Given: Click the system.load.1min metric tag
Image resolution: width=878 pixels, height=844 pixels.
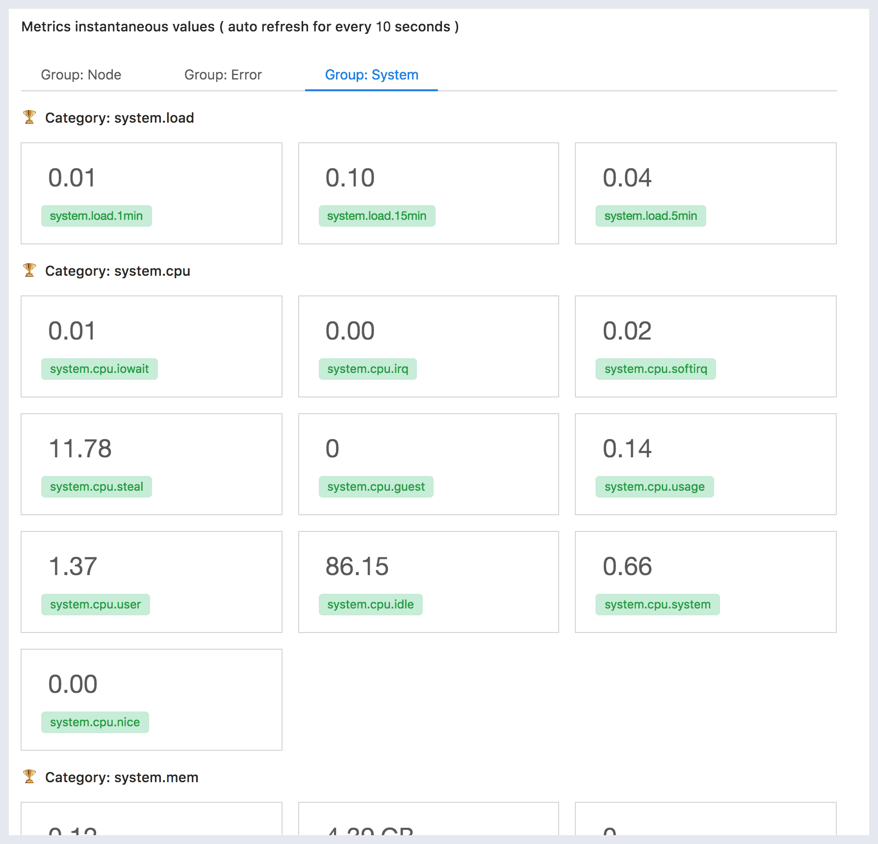Looking at the screenshot, I should tap(96, 216).
